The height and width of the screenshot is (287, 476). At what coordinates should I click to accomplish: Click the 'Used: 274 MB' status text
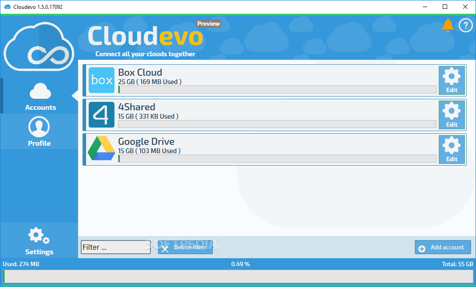pos(21,264)
